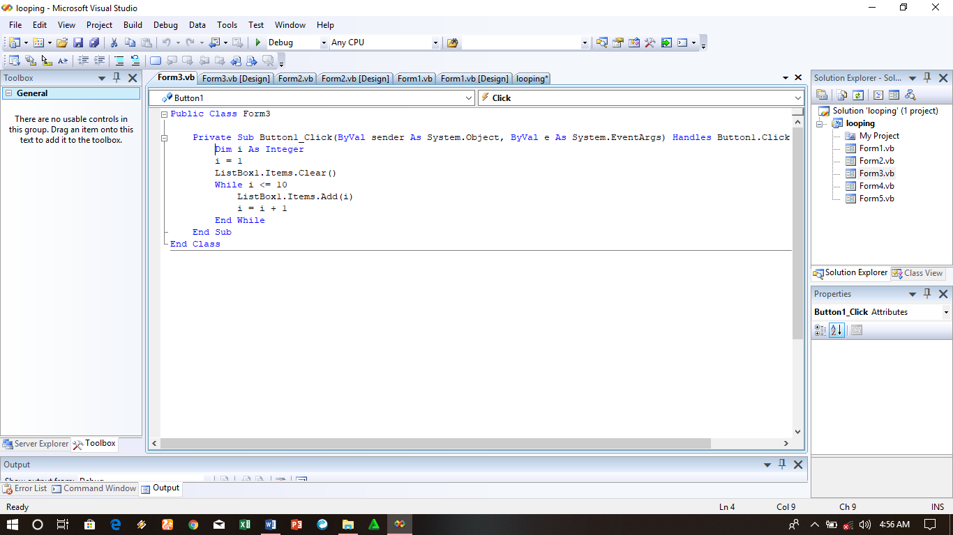The image size is (953, 535).
Task: Click the Copy icon on the standard toolbar
Action: click(131, 42)
